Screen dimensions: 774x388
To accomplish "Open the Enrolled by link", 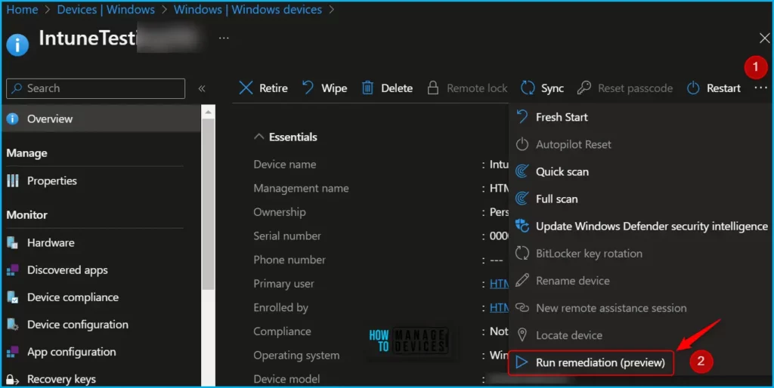I will click(499, 308).
